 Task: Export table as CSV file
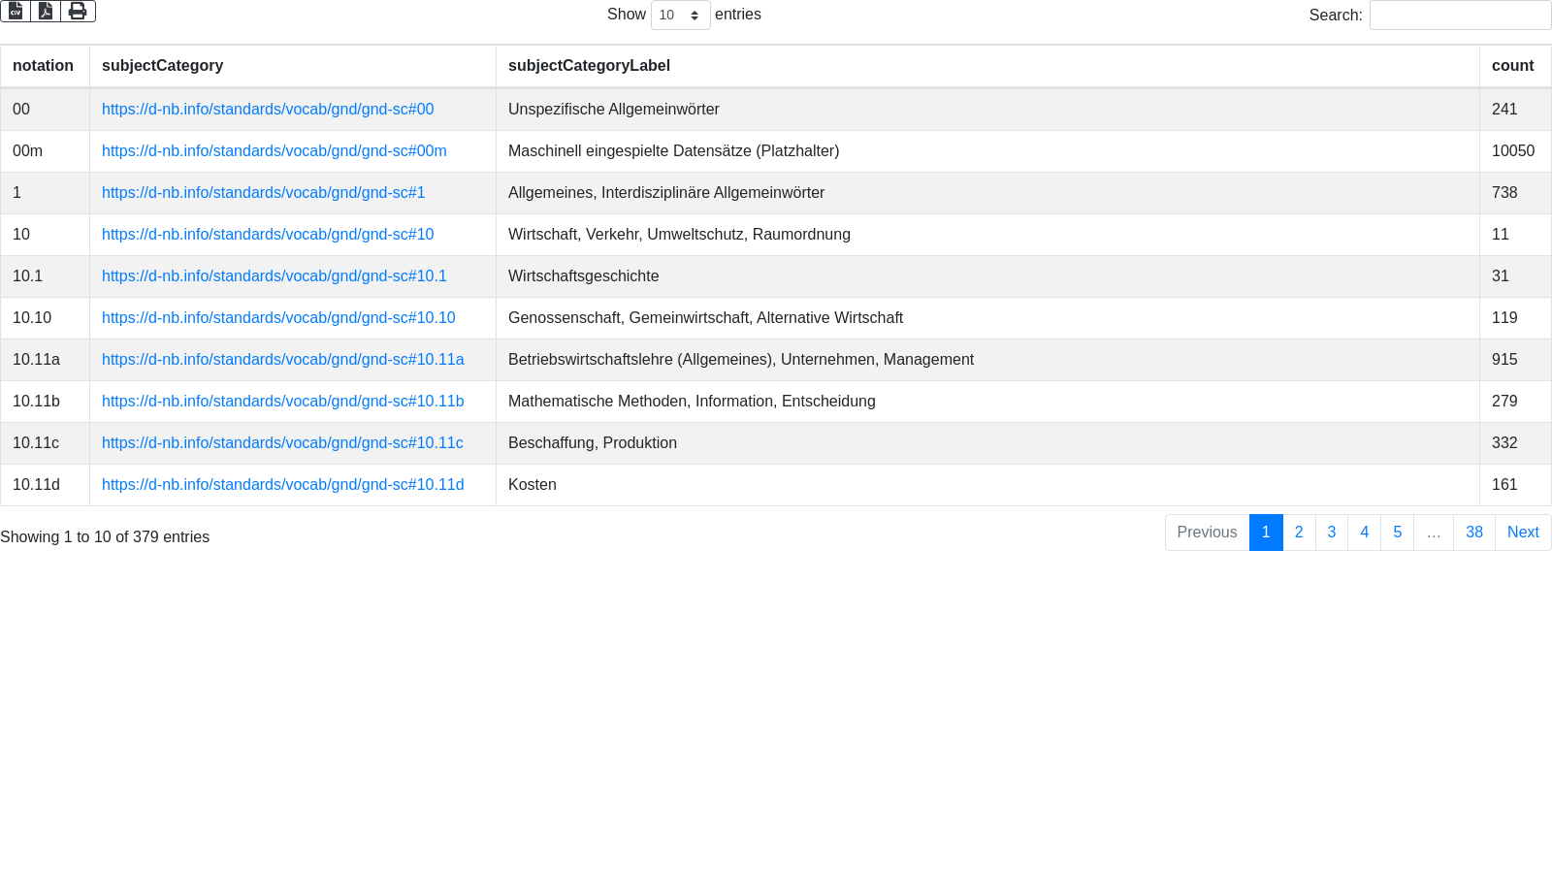point(16,11)
